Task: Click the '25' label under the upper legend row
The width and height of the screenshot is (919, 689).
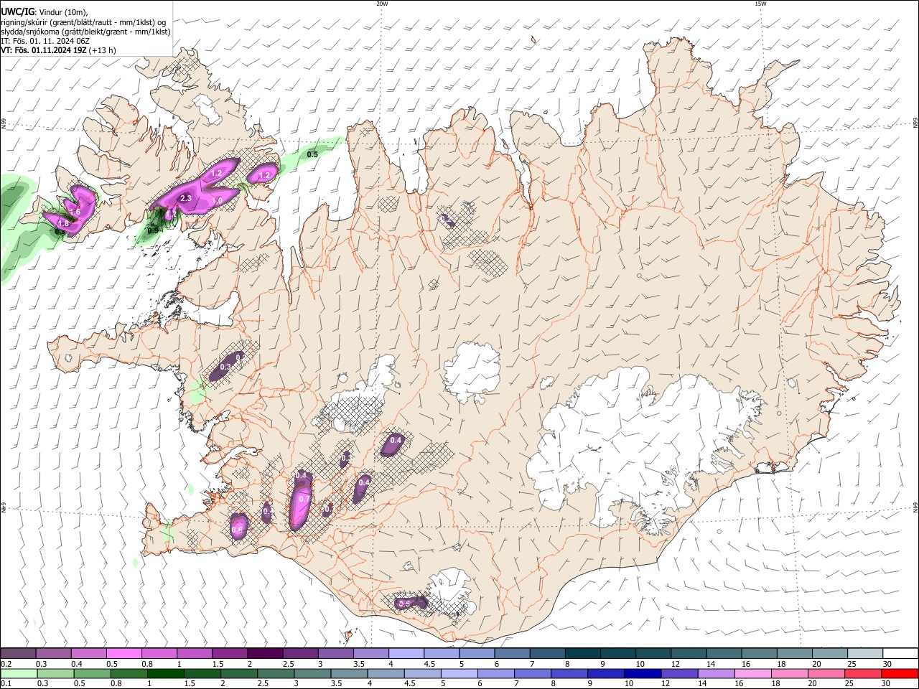Action: [852, 664]
